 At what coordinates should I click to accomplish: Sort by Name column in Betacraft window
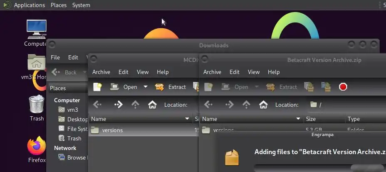[252, 119]
